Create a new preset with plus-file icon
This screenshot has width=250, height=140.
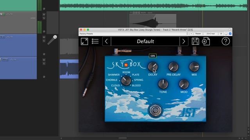pyautogui.click(x=206, y=42)
